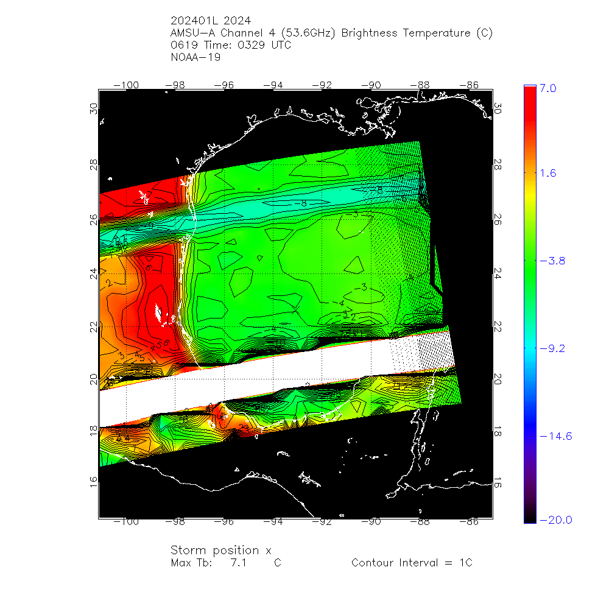Click the '-86' longitude label on top axis

coord(469,85)
